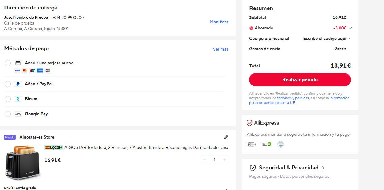This screenshot has height=190, width=384.
Task: Click the PayPal logo icon
Action: (x=18, y=84)
